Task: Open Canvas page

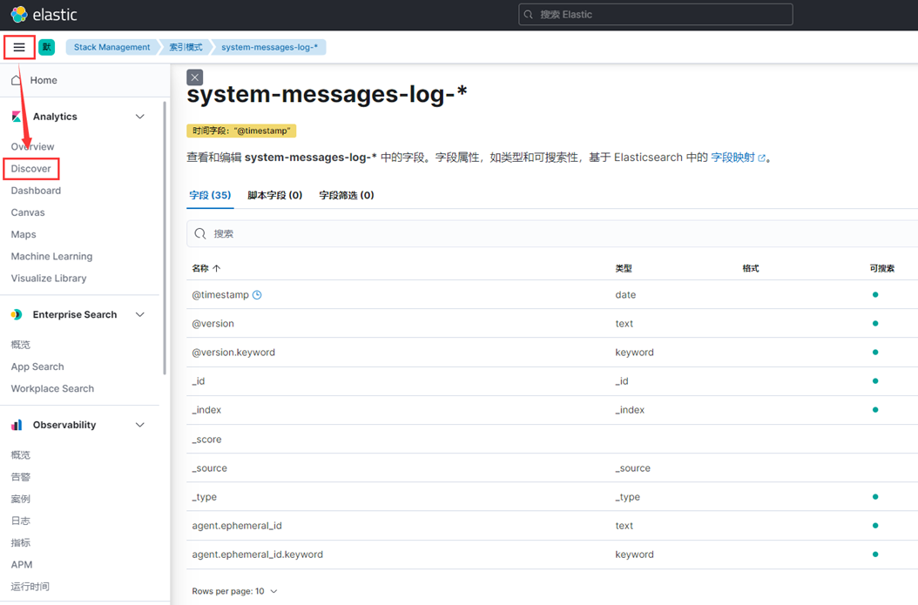Action: click(28, 212)
